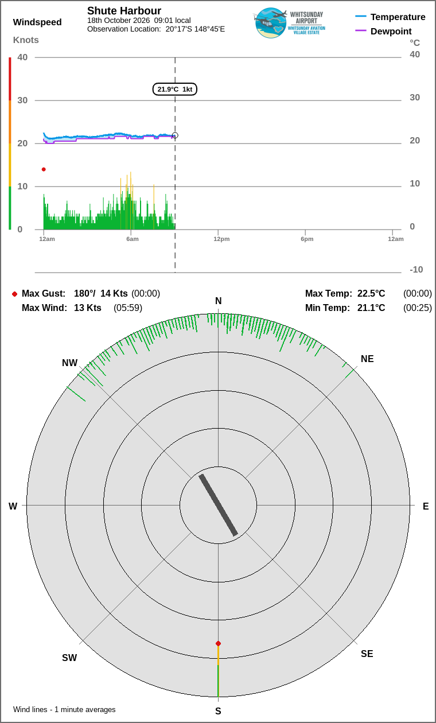
Task: Click the NW compass label
Action: pyautogui.click(x=70, y=363)
